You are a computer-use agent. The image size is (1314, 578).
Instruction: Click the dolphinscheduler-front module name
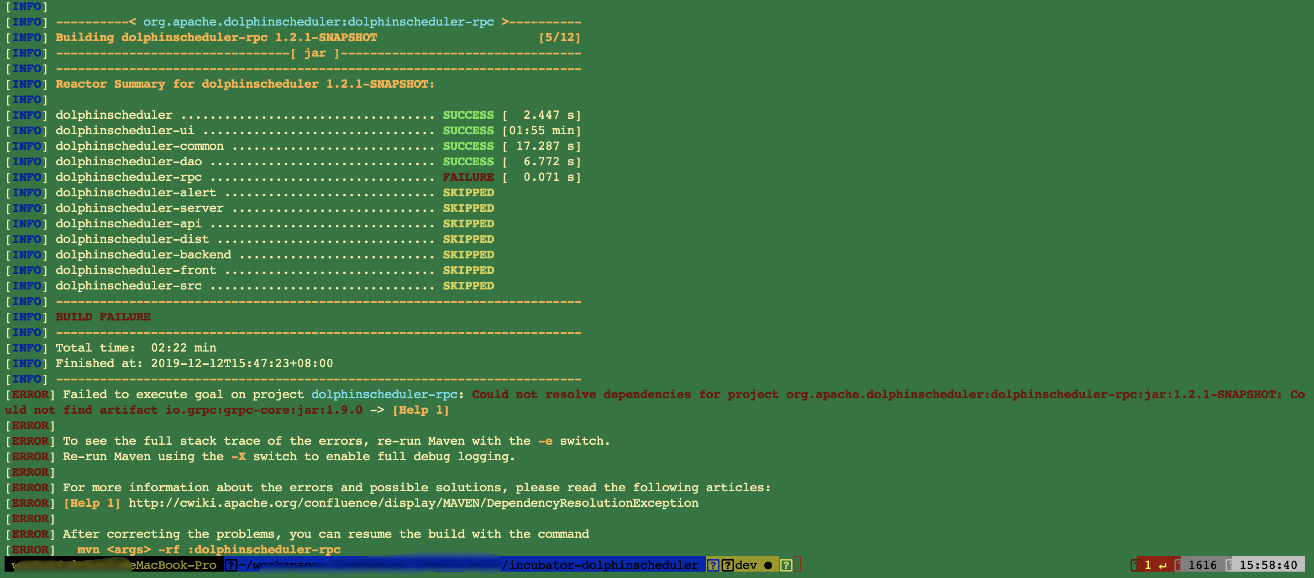point(136,270)
